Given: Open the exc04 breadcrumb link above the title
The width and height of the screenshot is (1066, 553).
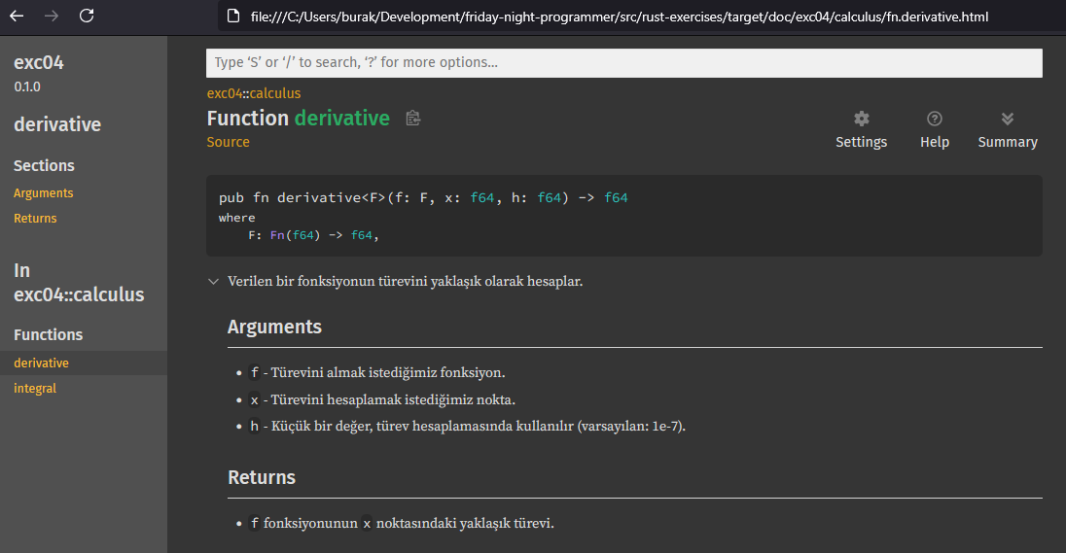Looking at the screenshot, I should [223, 93].
